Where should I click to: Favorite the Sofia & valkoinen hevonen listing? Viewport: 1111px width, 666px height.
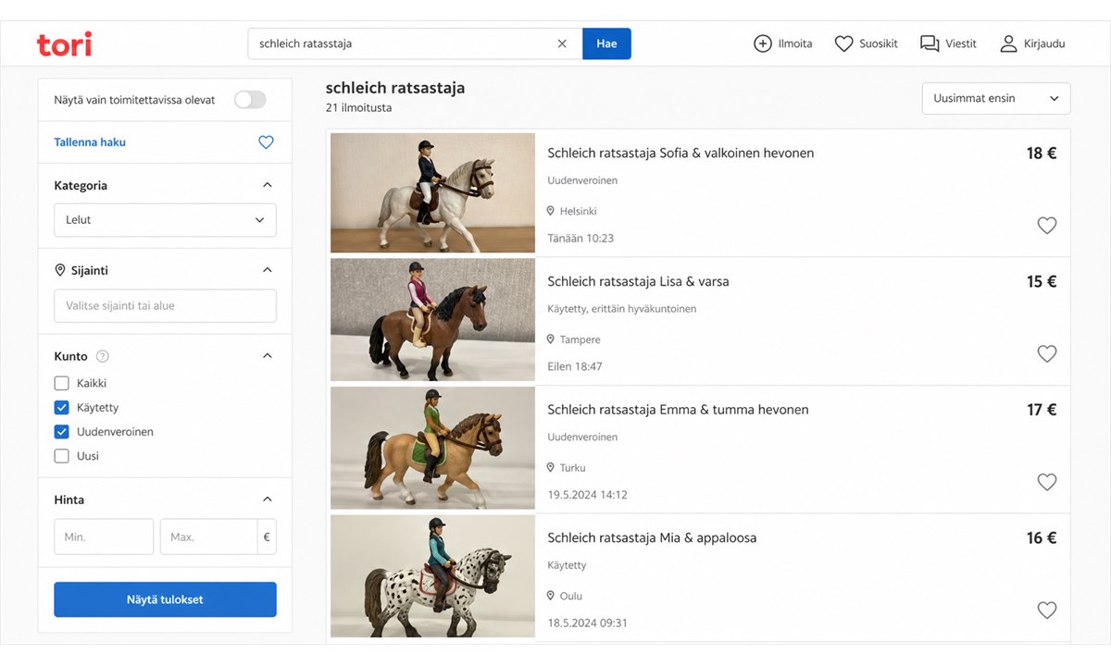(x=1046, y=225)
